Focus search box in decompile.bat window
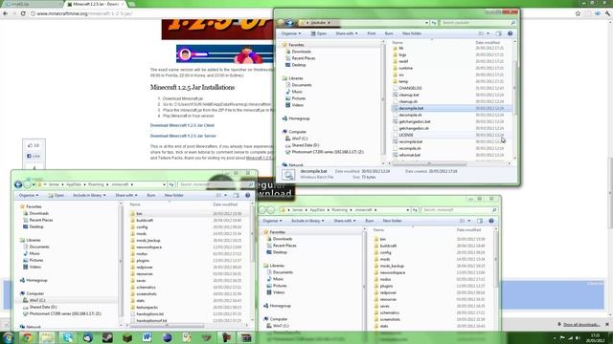Screen dimensions: 613x344 point(478,23)
